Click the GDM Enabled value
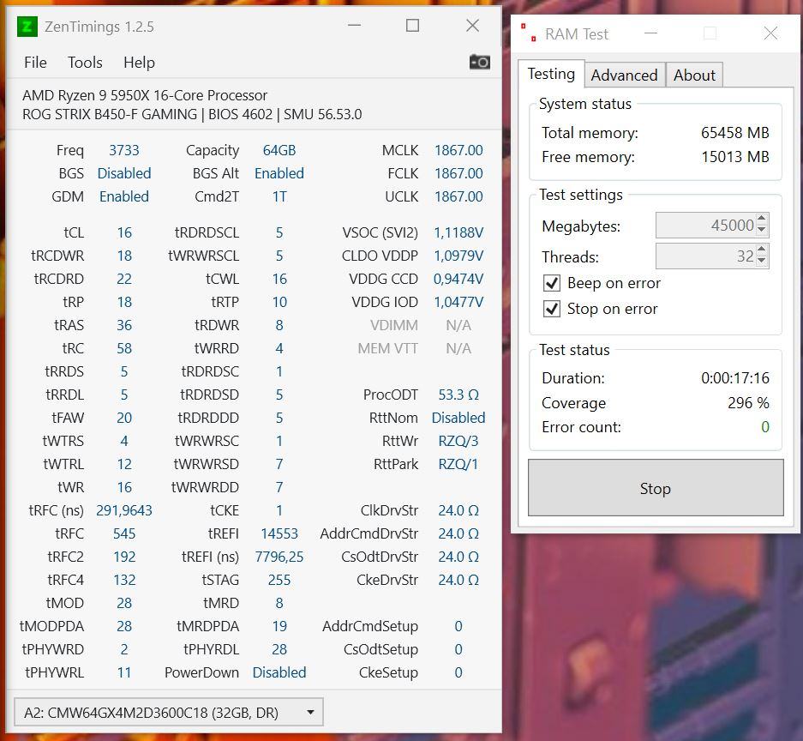803x741 pixels. coord(124,196)
